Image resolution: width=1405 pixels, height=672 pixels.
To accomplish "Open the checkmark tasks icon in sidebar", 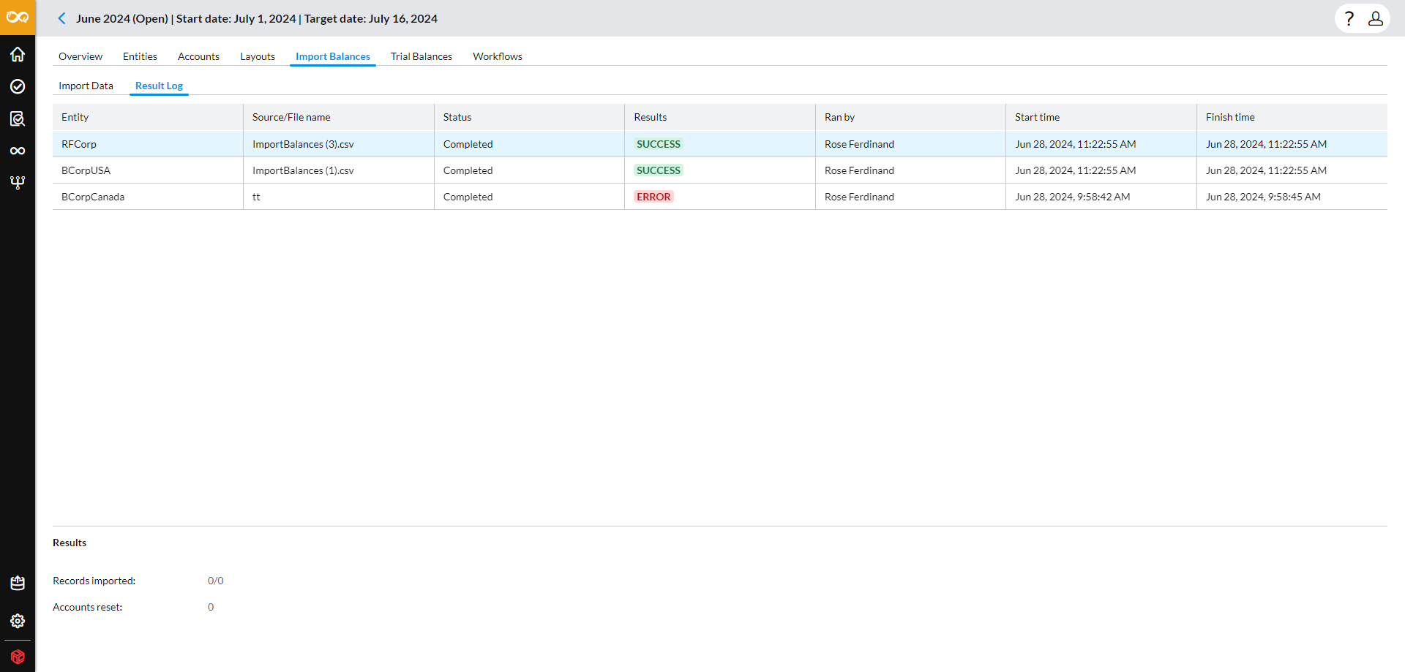I will (18, 86).
